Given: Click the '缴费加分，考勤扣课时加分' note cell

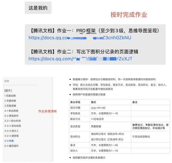Looking at the screenshot, I should (x=151, y=127).
